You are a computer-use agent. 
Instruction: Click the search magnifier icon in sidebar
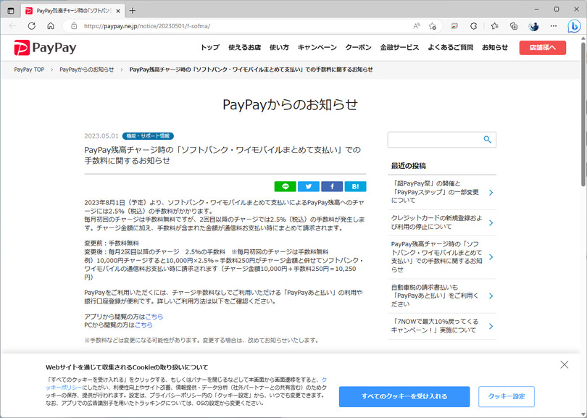click(487, 140)
